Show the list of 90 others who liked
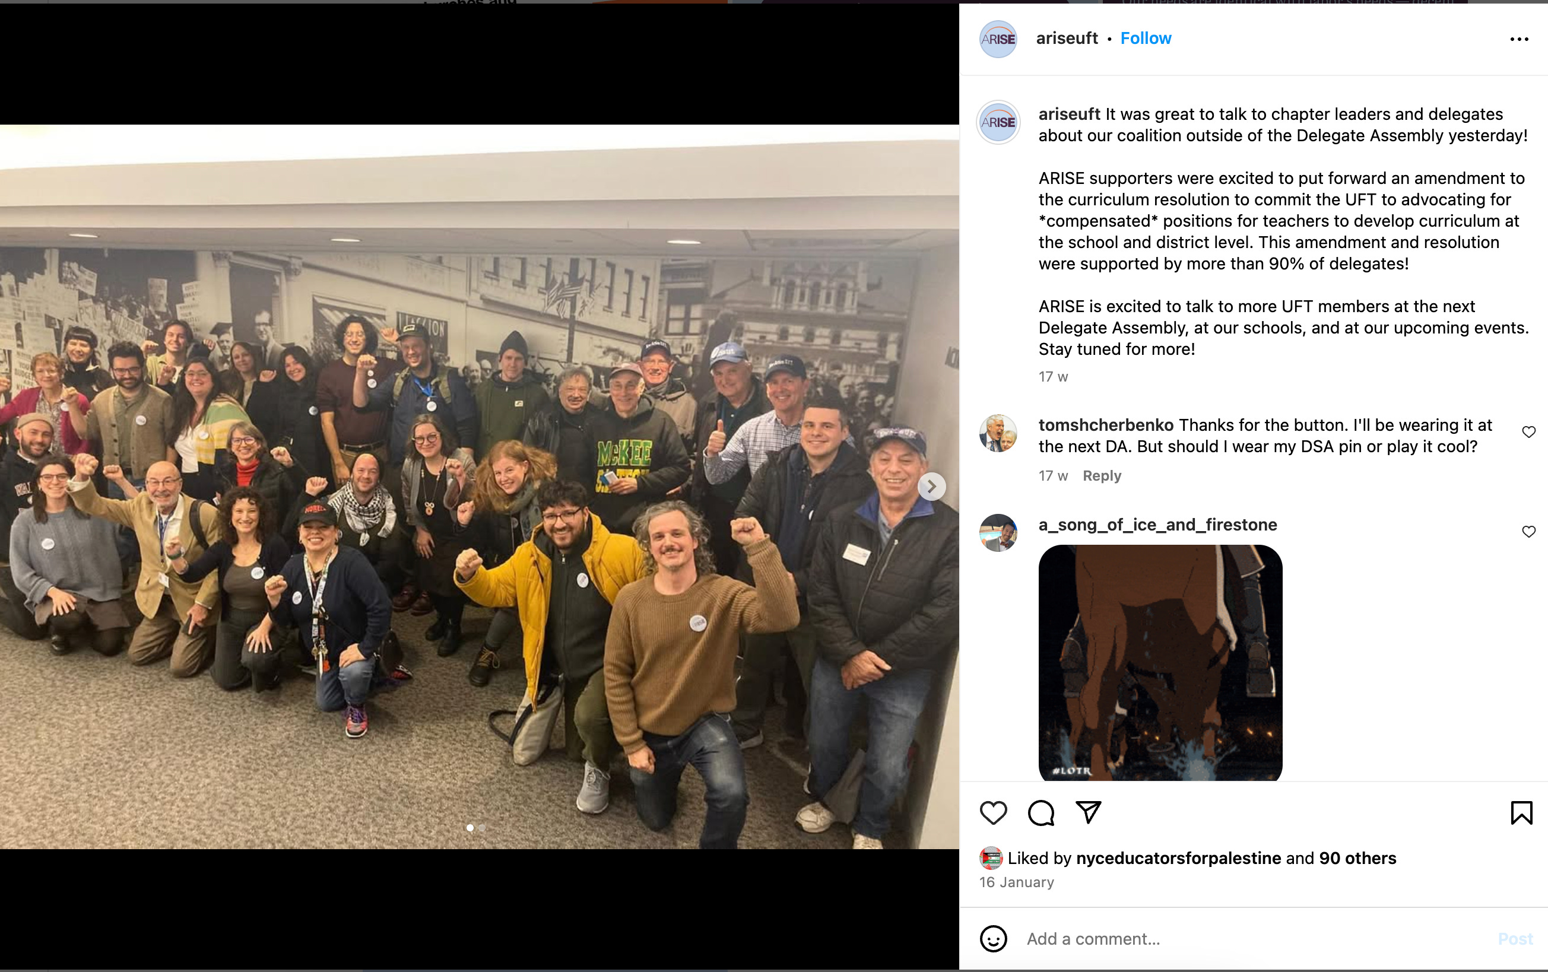The height and width of the screenshot is (972, 1548). pyautogui.click(x=1357, y=858)
